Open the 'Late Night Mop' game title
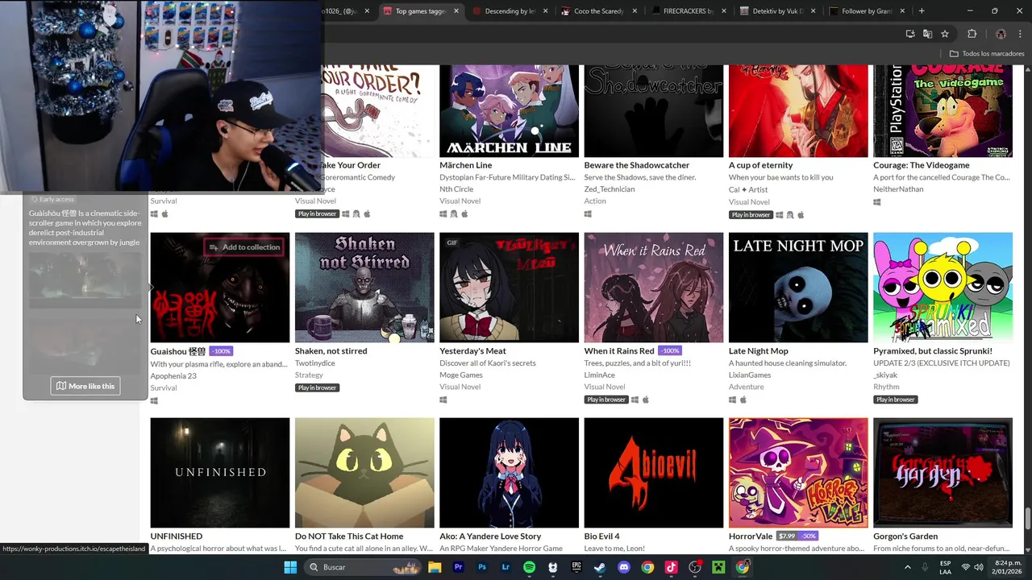Image resolution: width=1032 pixels, height=580 pixels. point(759,351)
